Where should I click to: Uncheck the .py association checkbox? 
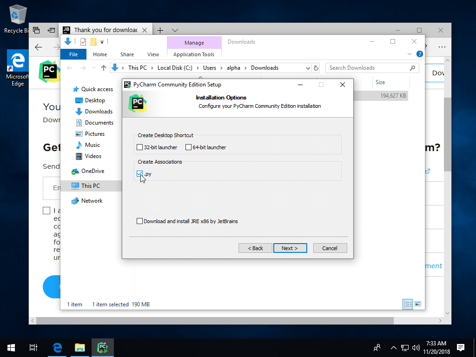[139, 174]
